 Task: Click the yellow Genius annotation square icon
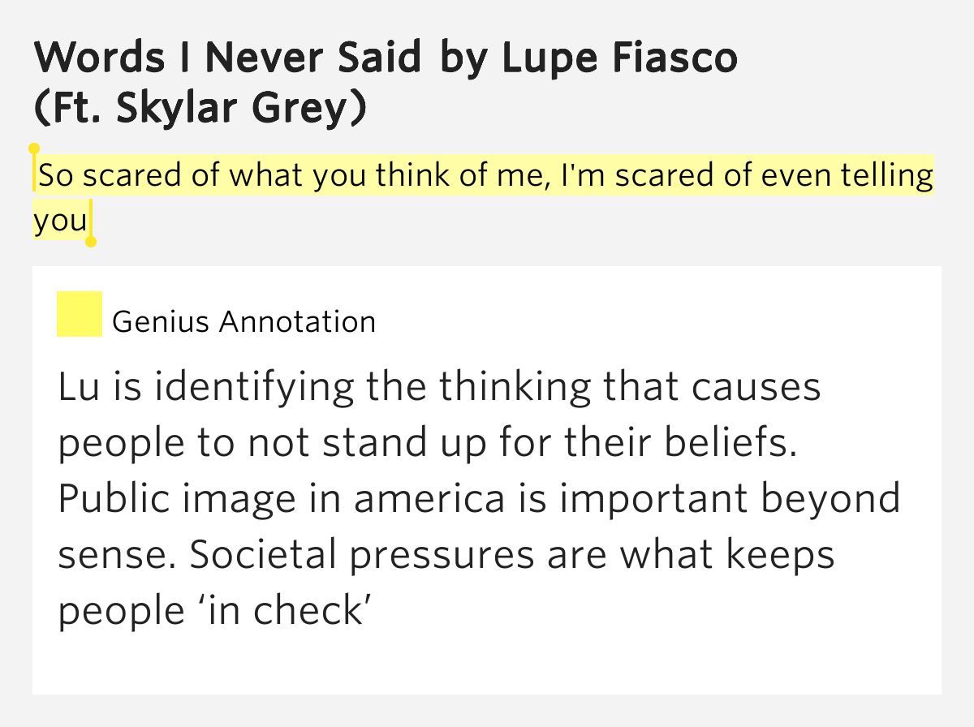click(x=80, y=314)
